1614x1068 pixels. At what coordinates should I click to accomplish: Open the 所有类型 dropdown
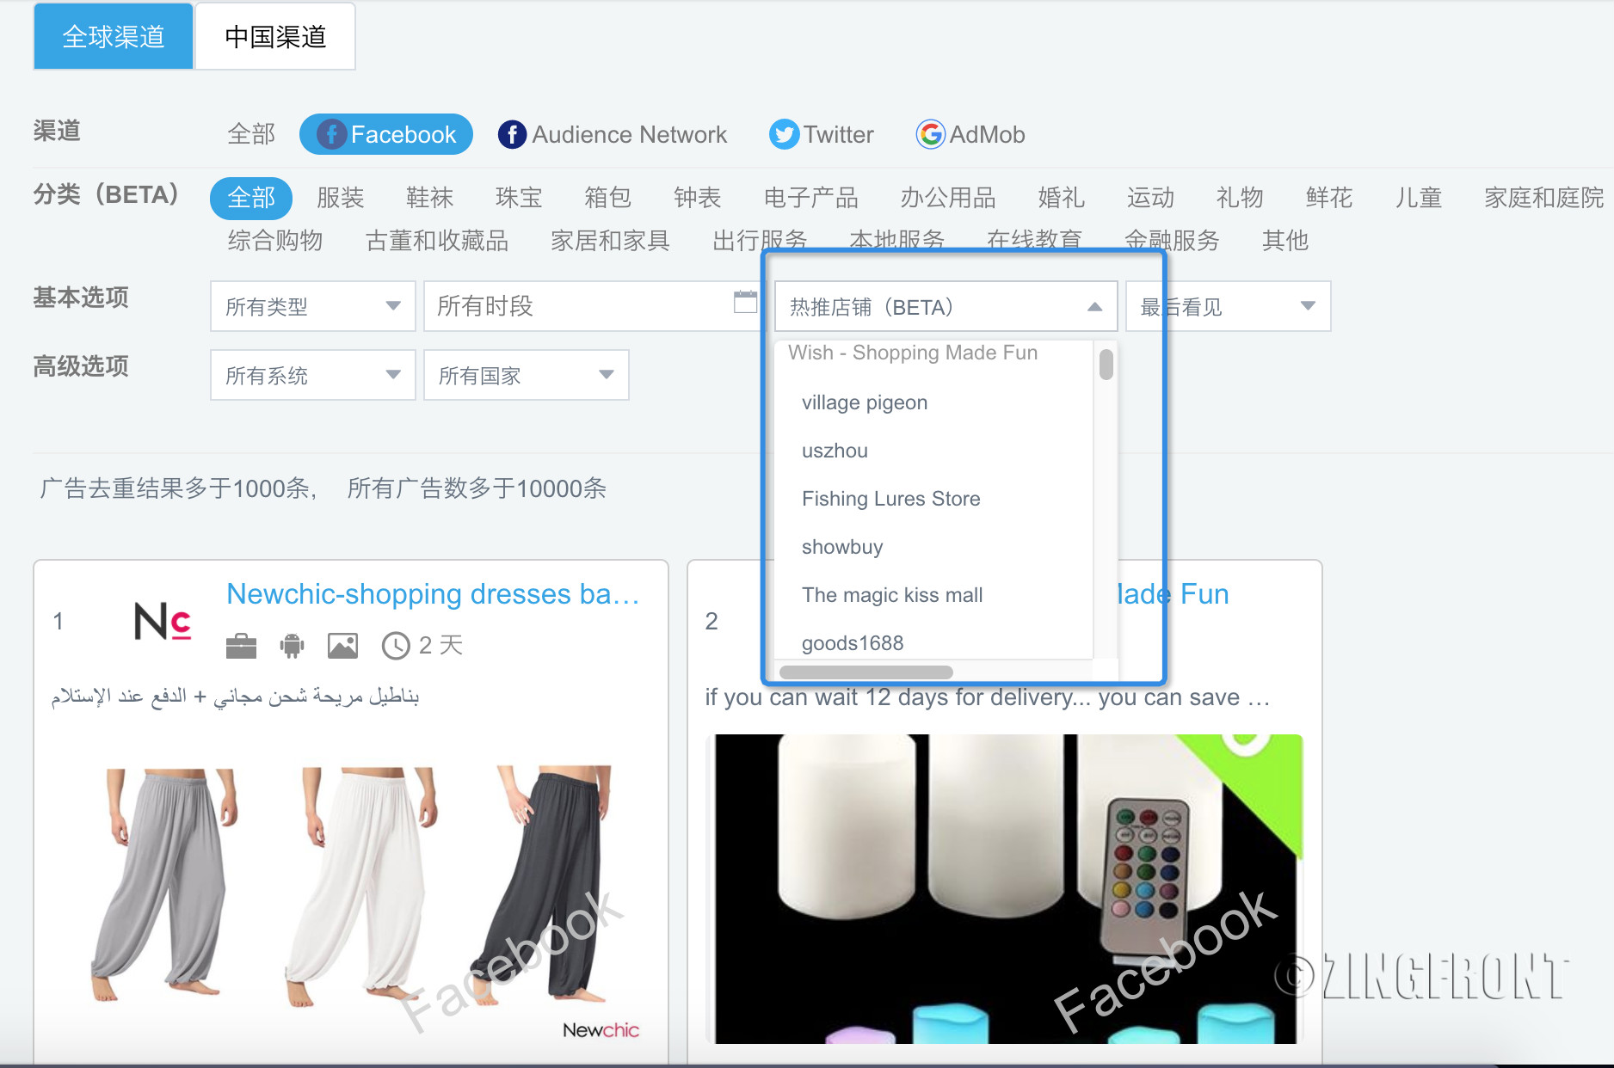[313, 306]
